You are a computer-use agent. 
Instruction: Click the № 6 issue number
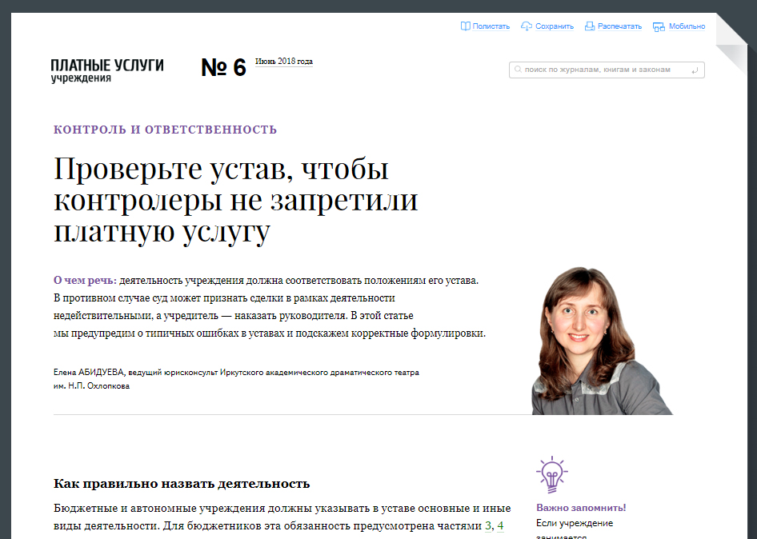[223, 68]
